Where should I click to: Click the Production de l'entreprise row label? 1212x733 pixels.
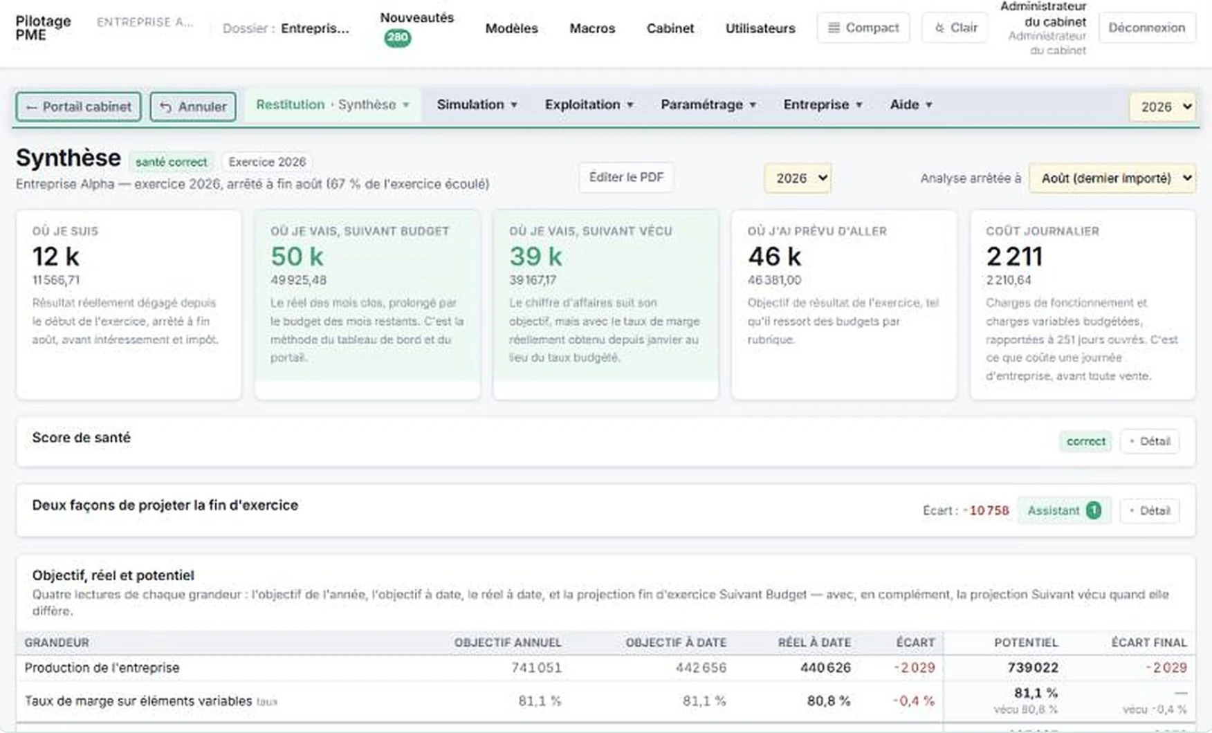(102, 667)
